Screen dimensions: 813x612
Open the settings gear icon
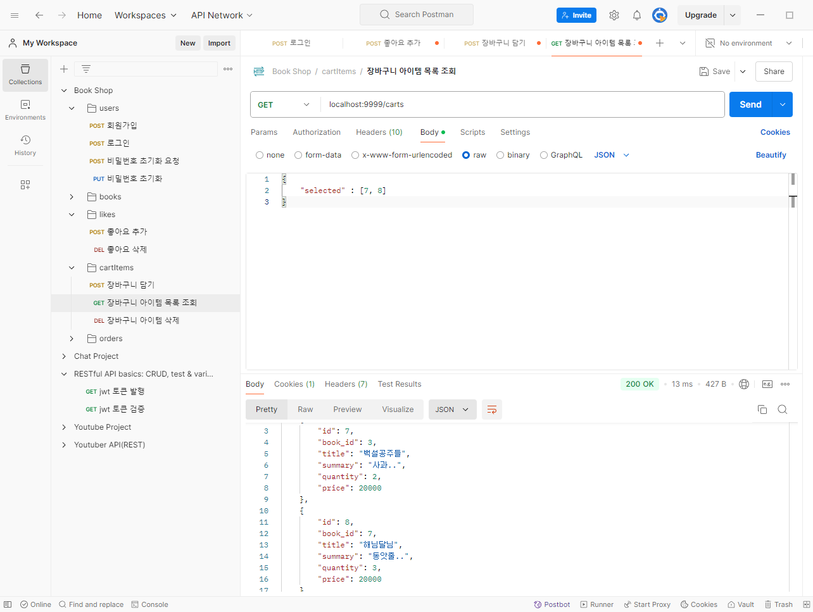pos(614,15)
